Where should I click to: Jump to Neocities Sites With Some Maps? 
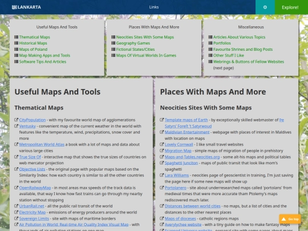(145, 37)
